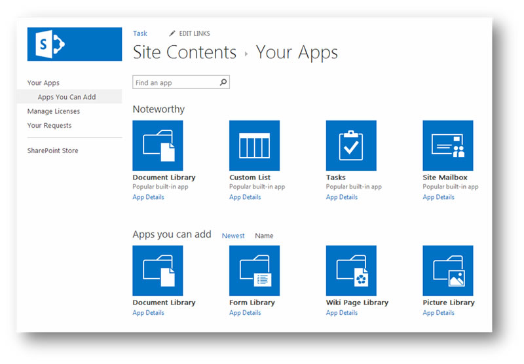Click the Edit Links pencil icon

point(172,33)
